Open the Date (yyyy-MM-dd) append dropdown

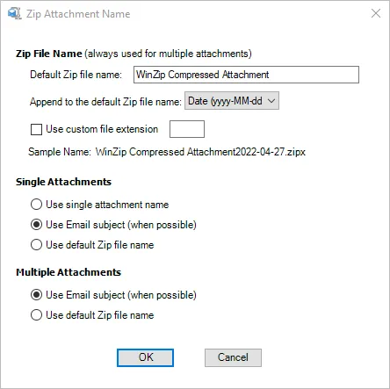(232, 101)
